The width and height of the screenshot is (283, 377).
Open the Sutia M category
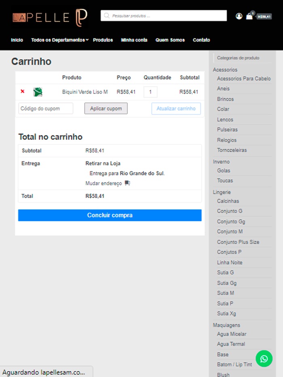click(x=226, y=293)
